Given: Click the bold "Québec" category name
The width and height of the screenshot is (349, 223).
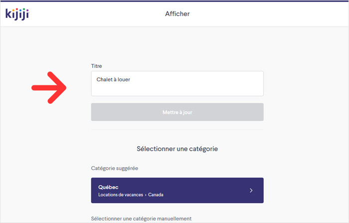Looking at the screenshot, I should pos(108,187).
